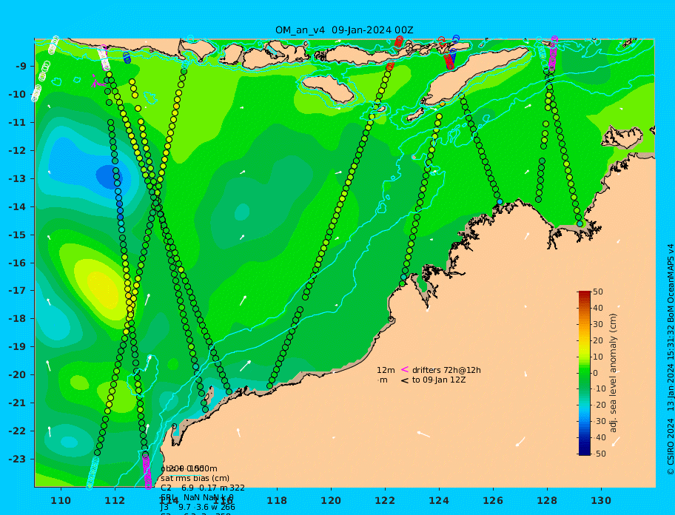Click the latitude axis label '-13'

17,178
